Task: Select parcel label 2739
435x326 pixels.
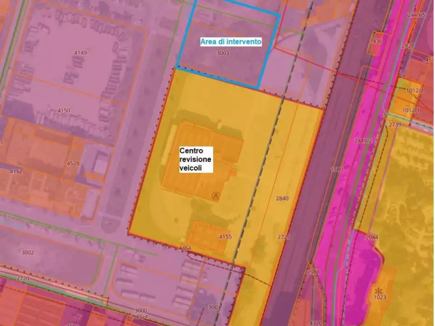Action: [395, 125]
